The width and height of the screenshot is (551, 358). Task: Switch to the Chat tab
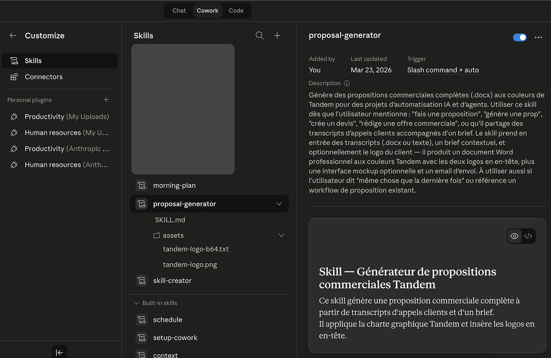179,11
